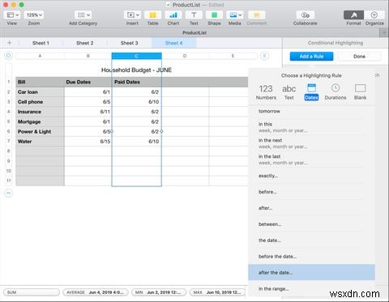389x302 pixels.
Task: Click the table select handle circle
Action: tap(8, 56)
